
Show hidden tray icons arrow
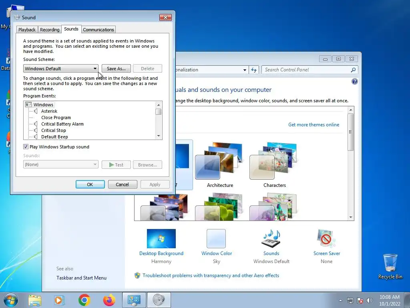coord(340,300)
